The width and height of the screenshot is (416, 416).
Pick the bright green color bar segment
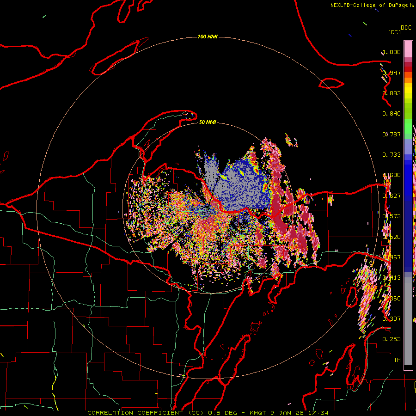point(408,127)
